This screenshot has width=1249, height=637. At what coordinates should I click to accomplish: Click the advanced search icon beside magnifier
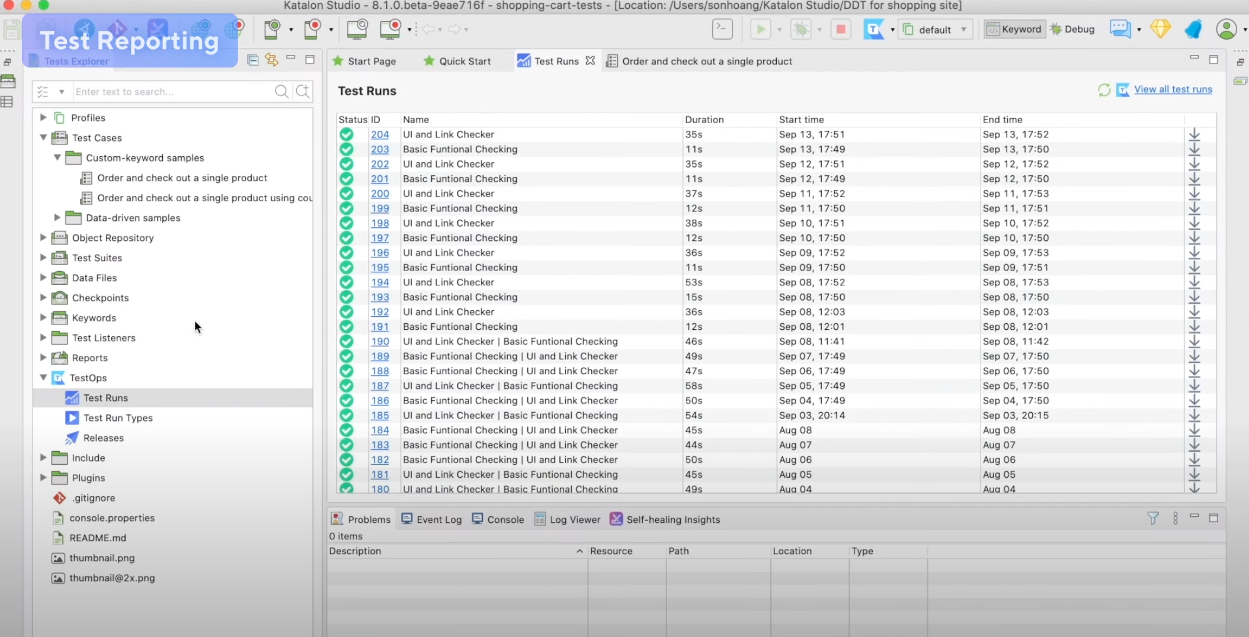coord(303,91)
